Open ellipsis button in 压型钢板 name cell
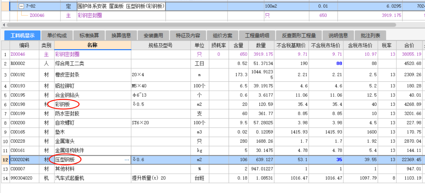Screen dimensions: 425x193 [x=127, y=160]
